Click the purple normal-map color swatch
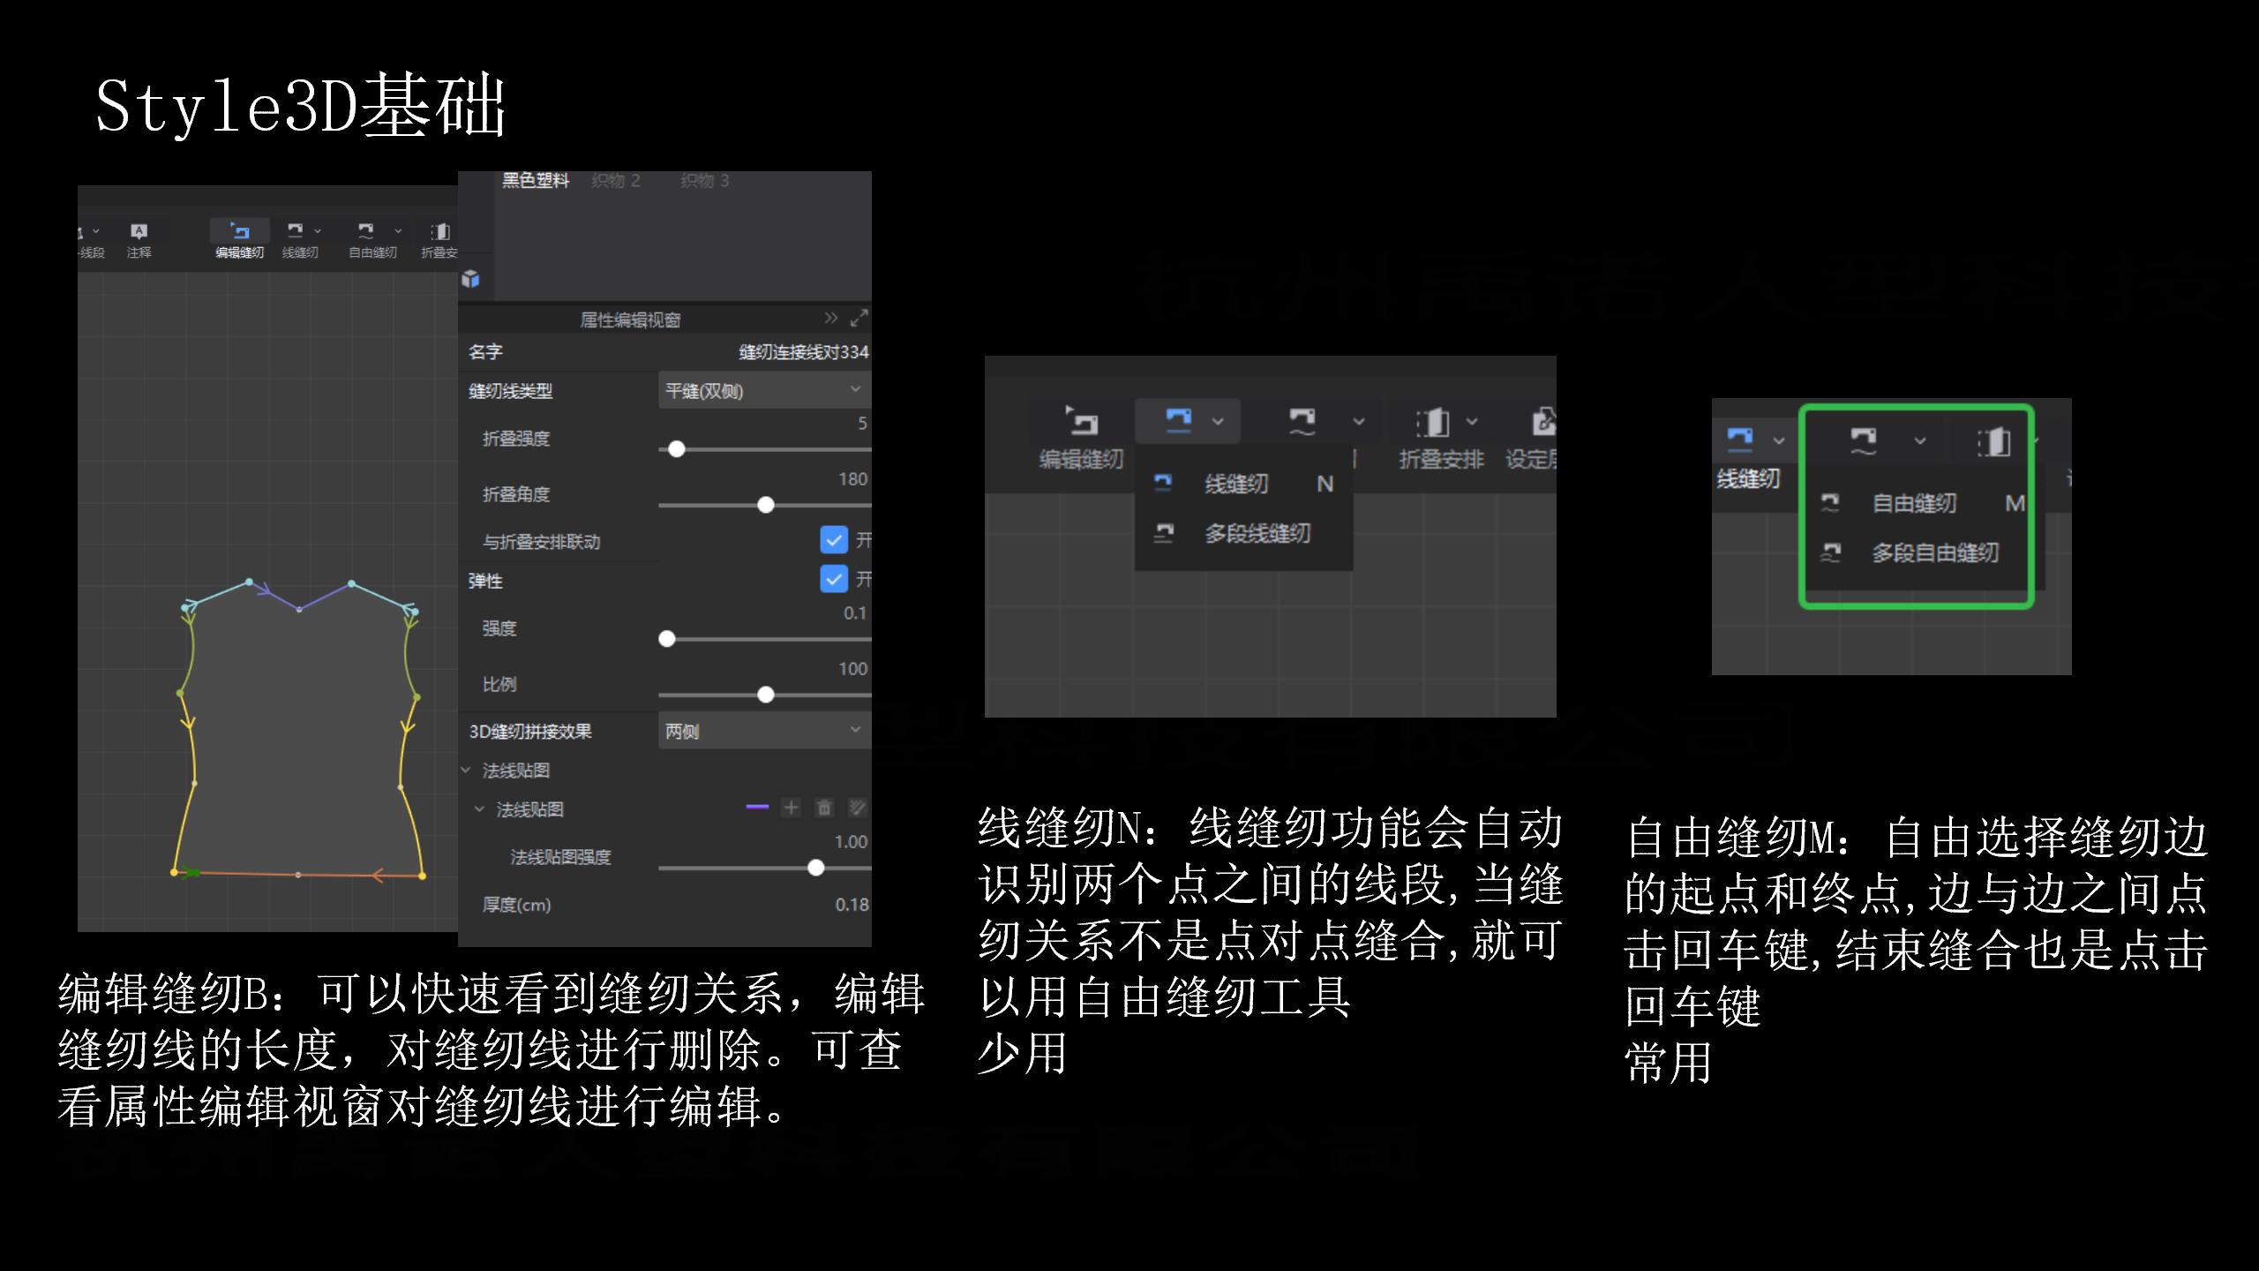The height and width of the screenshot is (1271, 2259). point(757,807)
